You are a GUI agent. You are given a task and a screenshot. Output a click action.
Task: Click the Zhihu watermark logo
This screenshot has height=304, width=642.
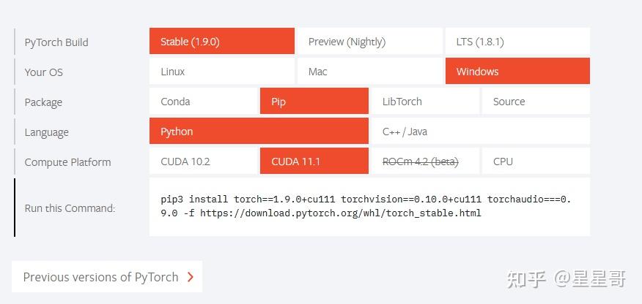pos(528,278)
